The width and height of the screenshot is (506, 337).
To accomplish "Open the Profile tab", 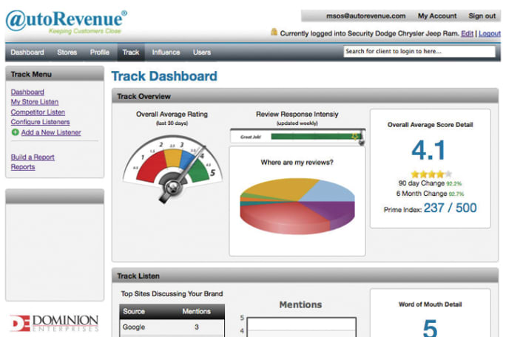I will tap(100, 52).
